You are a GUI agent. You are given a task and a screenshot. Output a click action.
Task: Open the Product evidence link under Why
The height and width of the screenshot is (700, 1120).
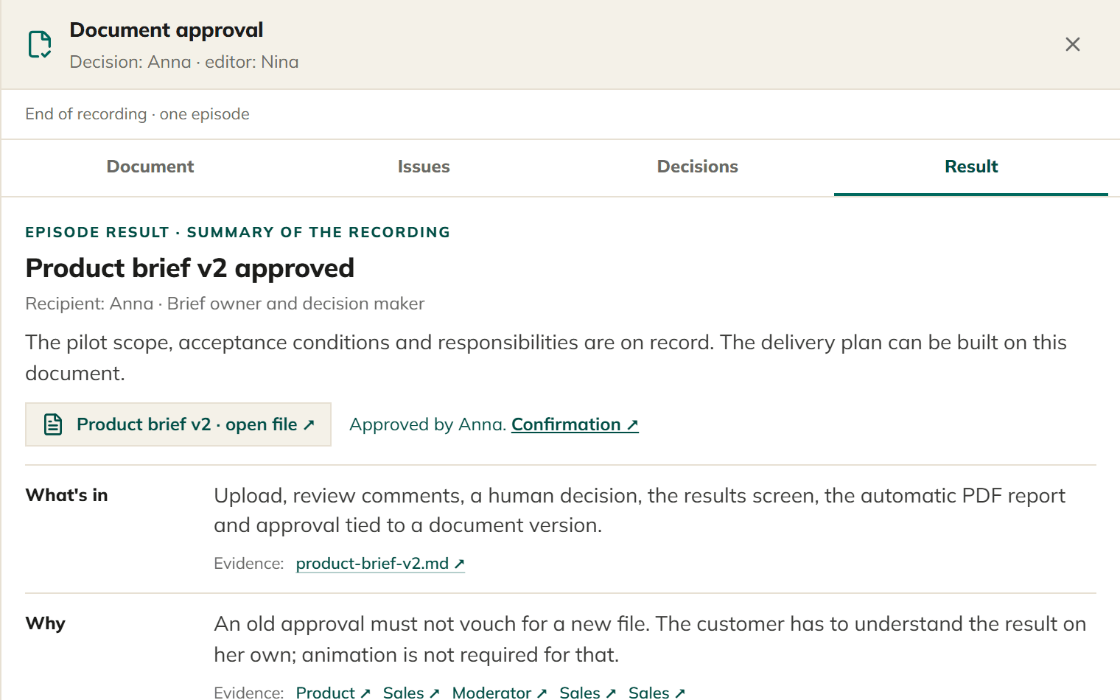pyautogui.click(x=333, y=693)
